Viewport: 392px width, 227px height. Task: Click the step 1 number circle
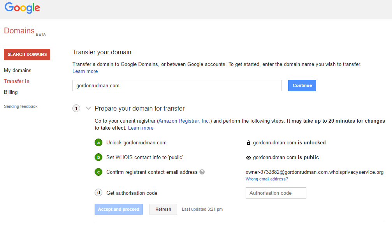pyautogui.click(x=76, y=108)
